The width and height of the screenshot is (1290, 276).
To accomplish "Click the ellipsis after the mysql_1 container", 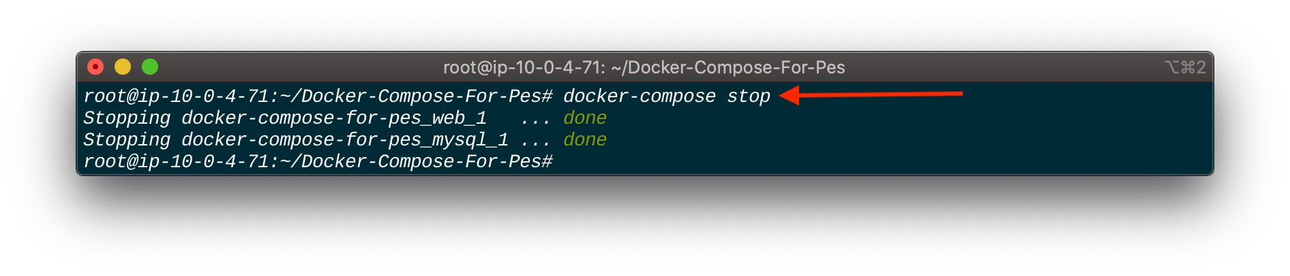I will click(x=535, y=140).
